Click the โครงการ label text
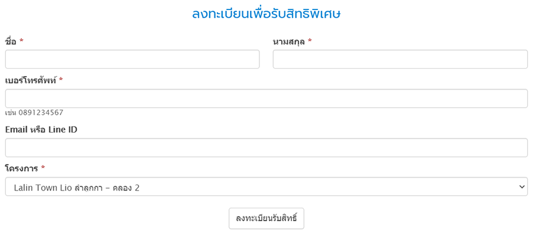The image size is (533, 239). click(21, 169)
